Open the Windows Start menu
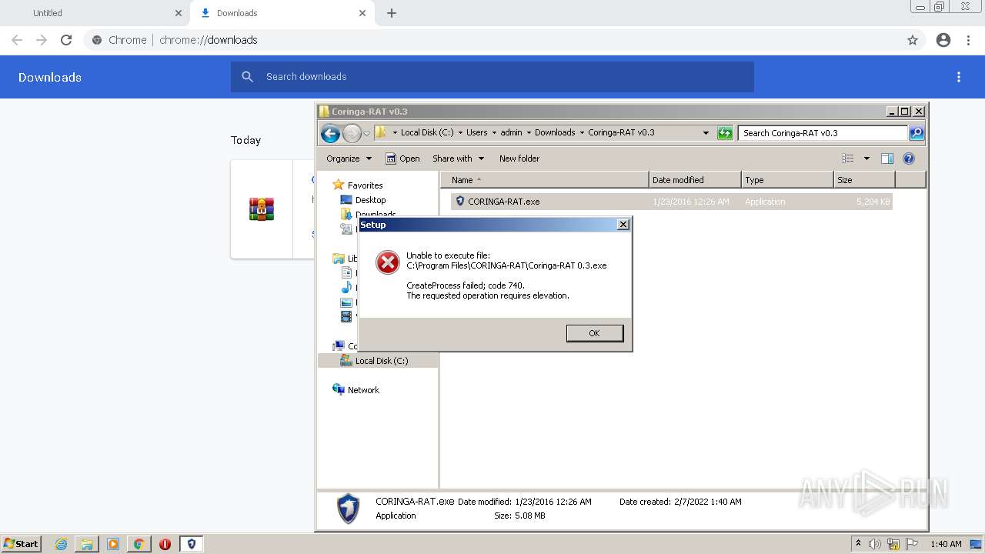The width and height of the screenshot is (985, 554). coord(22,543)
